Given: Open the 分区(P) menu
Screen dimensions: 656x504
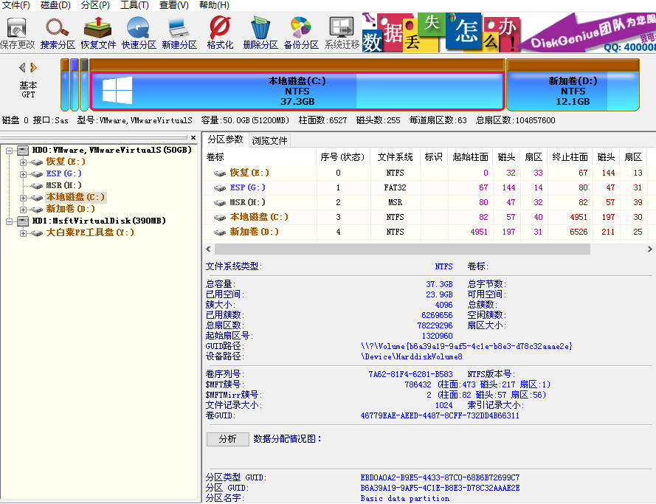Looking at the screenshot, I should [95, 5].
